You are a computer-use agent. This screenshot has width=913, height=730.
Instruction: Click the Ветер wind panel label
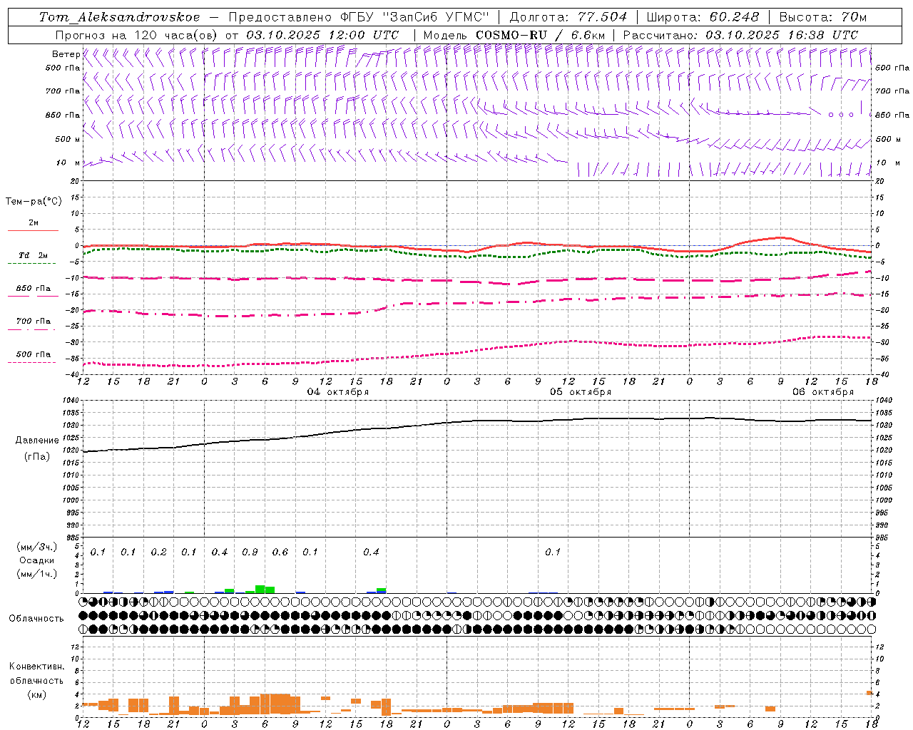[66, 54]
